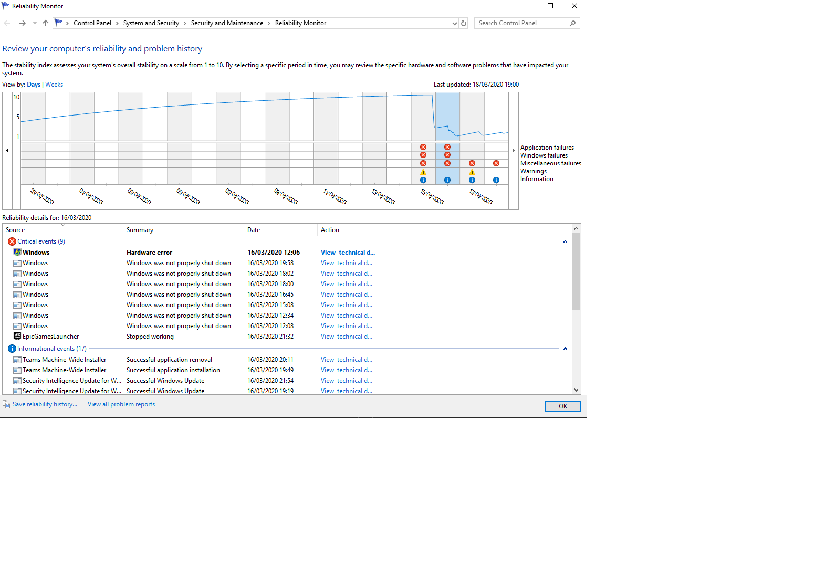This screenshot has height=567, width=836.
Task: Sort the list by the Summary column header
Action: pos(184,230)
